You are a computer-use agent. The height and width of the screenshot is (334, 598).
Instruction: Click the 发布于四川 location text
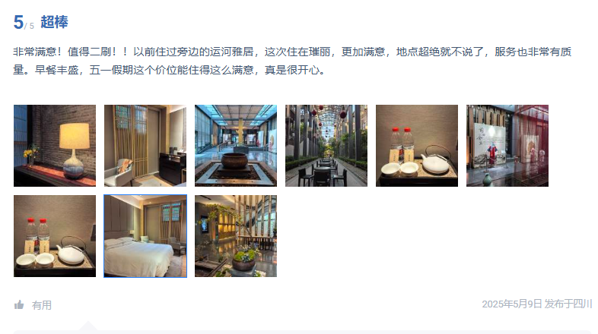pyautogui.click(x=568, y=304)
